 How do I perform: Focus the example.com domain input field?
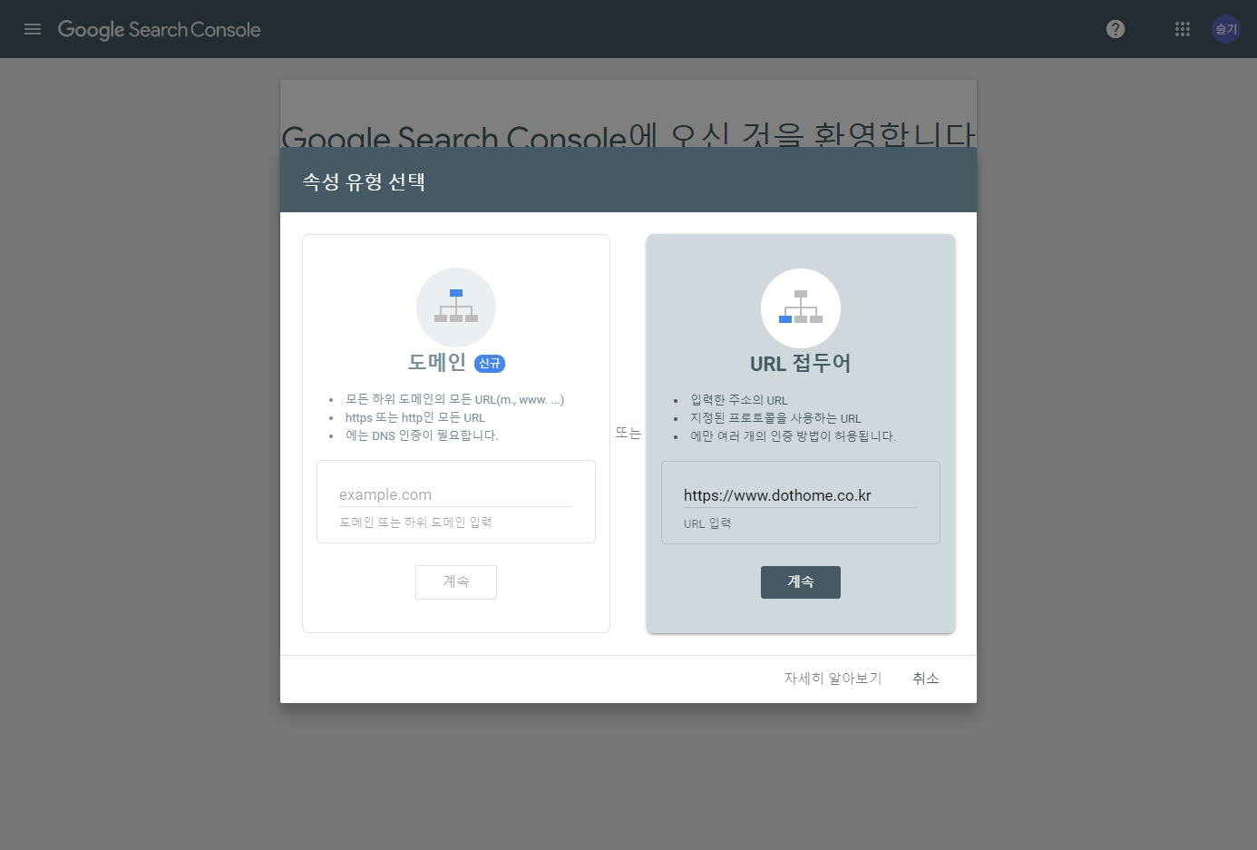point(456,494)
